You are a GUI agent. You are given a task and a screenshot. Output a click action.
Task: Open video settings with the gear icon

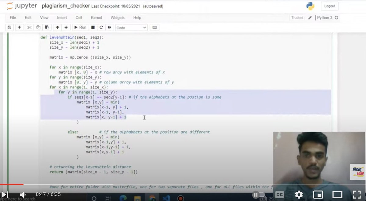[x=299, y=195]
